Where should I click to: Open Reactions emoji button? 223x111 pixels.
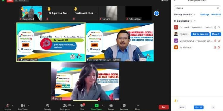pos(124,107)
